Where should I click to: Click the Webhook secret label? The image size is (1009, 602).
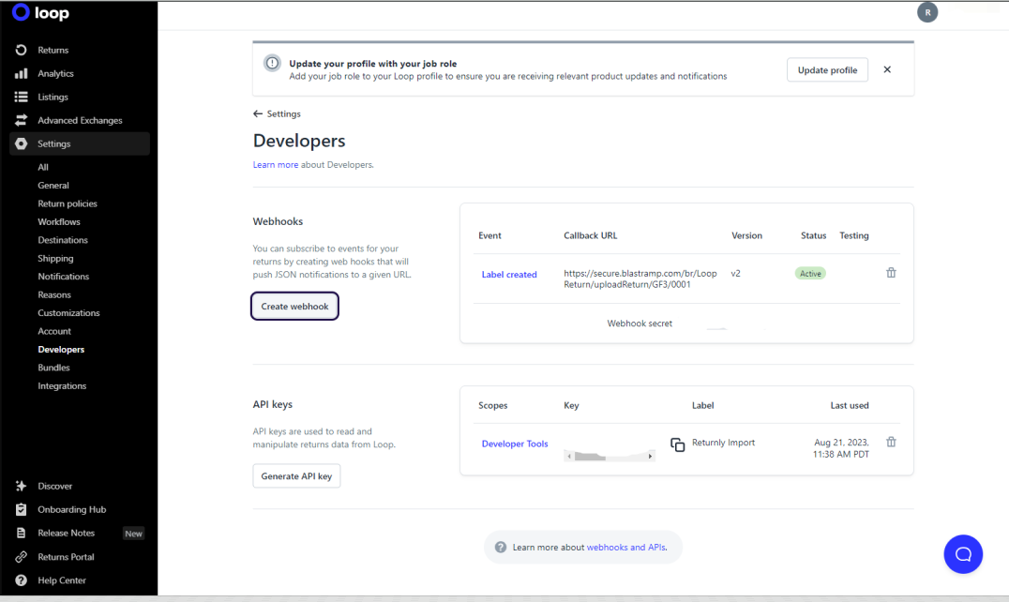pyautogui.click(x=640, y=324)
